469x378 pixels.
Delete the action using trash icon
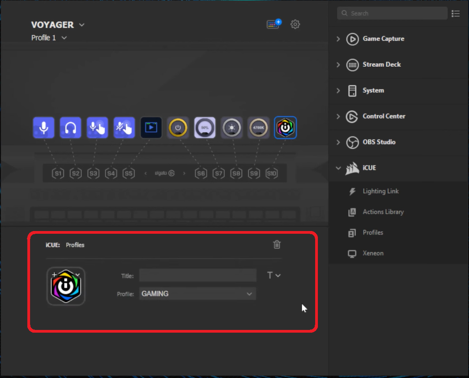pyautogui.click(x=277, y=245)
